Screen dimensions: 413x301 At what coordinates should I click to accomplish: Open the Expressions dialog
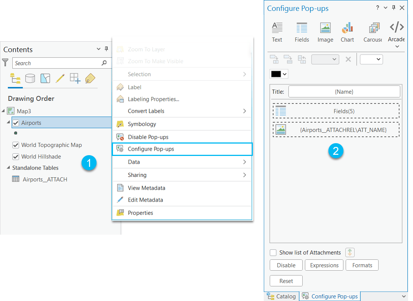324,265
